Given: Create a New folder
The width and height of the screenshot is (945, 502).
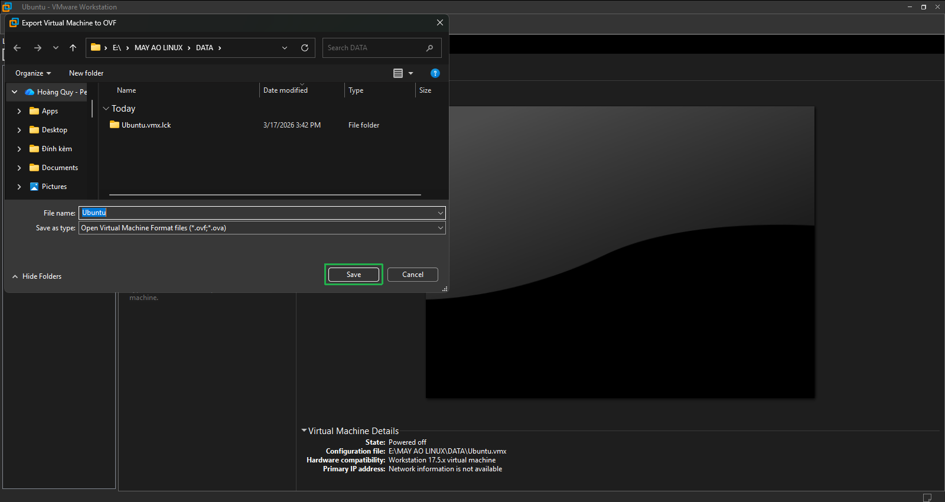Looking at the screenshot, I should pyautogui.click(x=86, y=73).
